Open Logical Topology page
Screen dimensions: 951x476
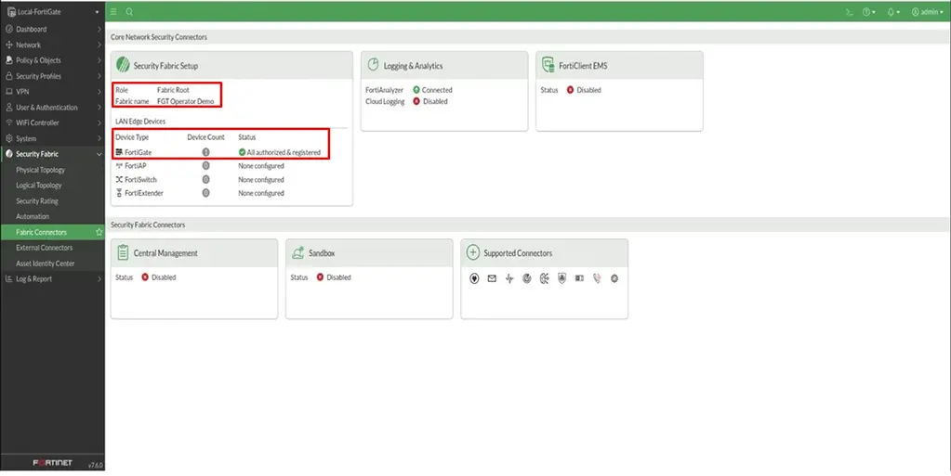(39, 186)
